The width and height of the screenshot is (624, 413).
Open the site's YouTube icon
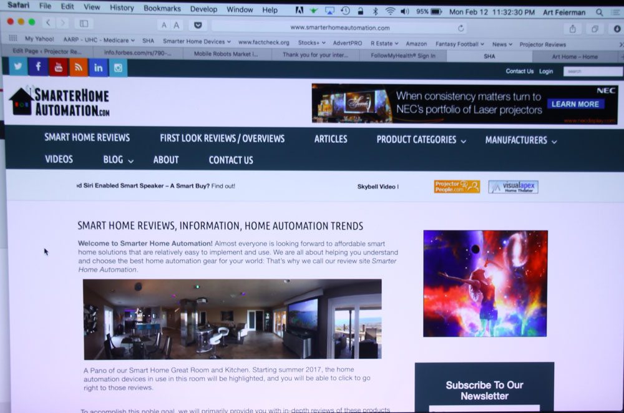pos(59,67)
